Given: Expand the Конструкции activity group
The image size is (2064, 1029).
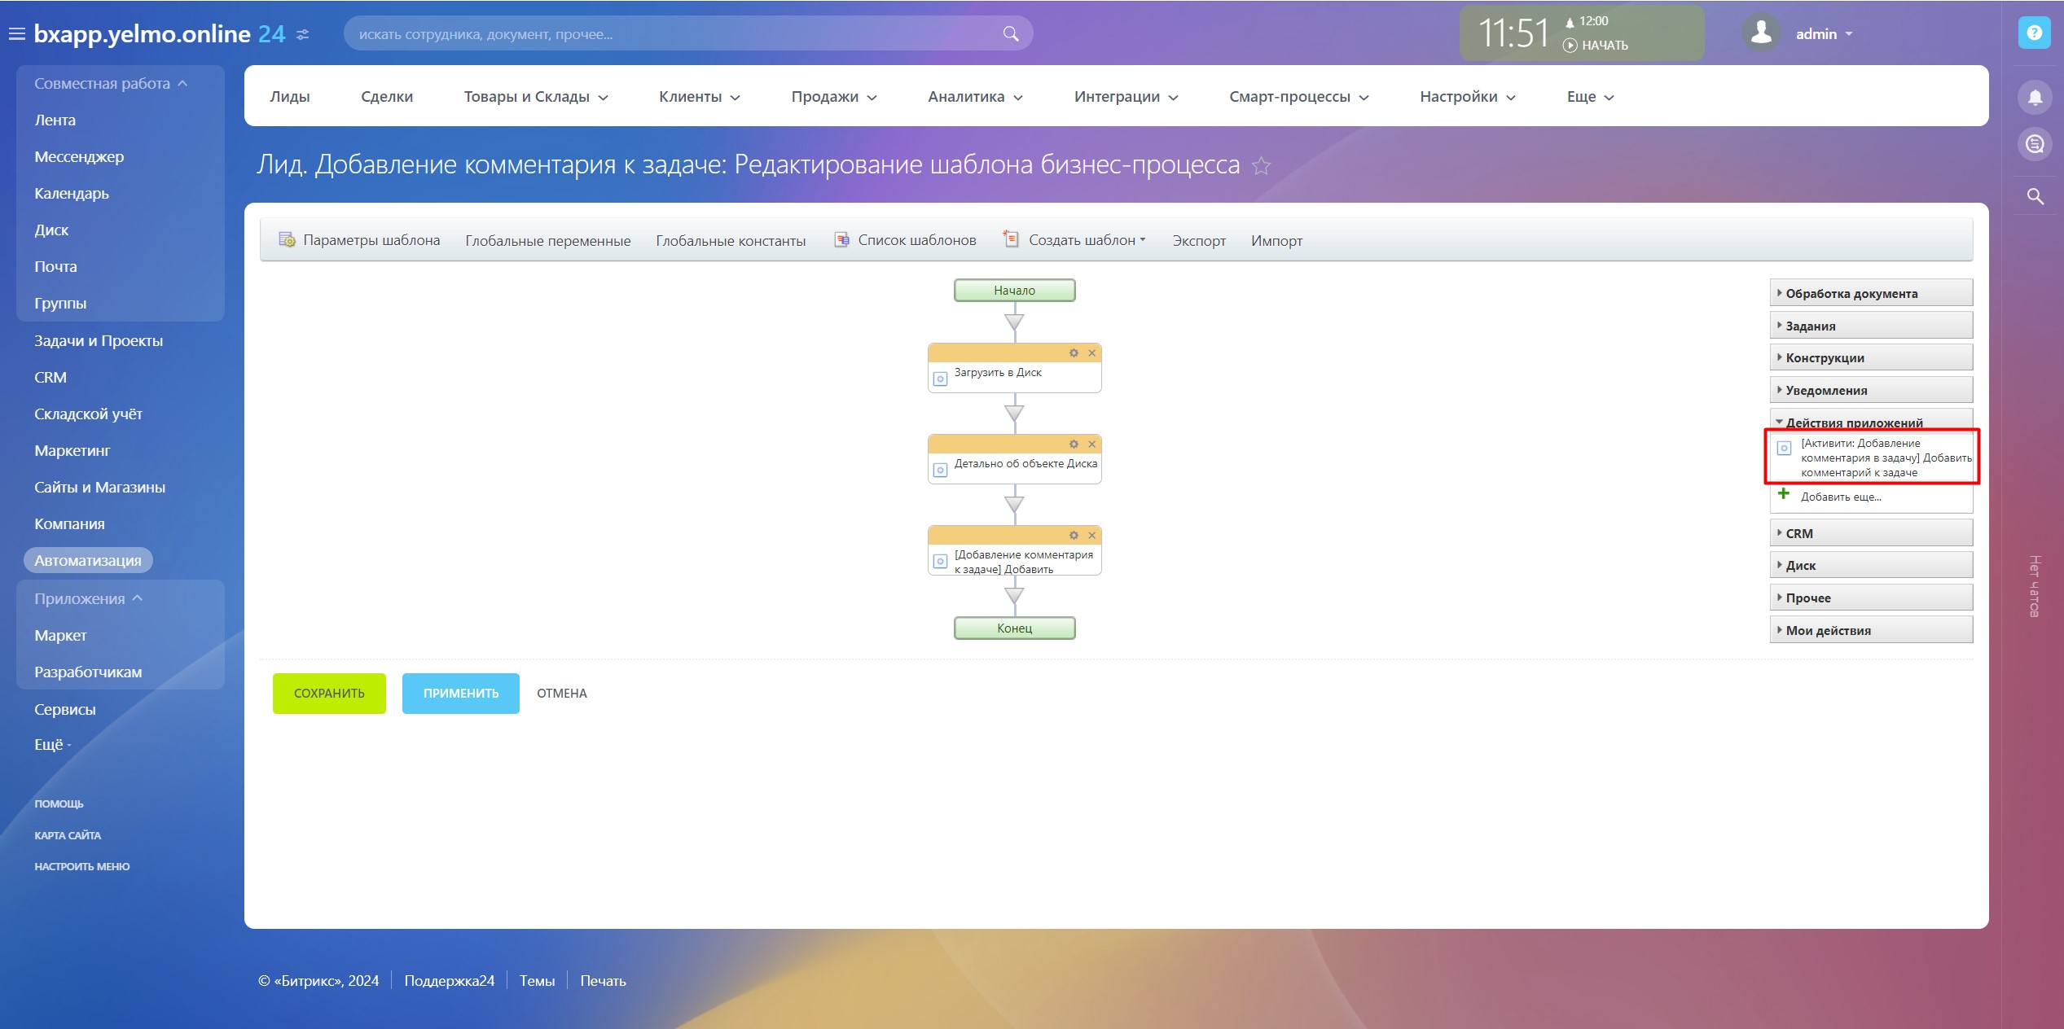Looking at the screenshot, I should coord(1825,358).
